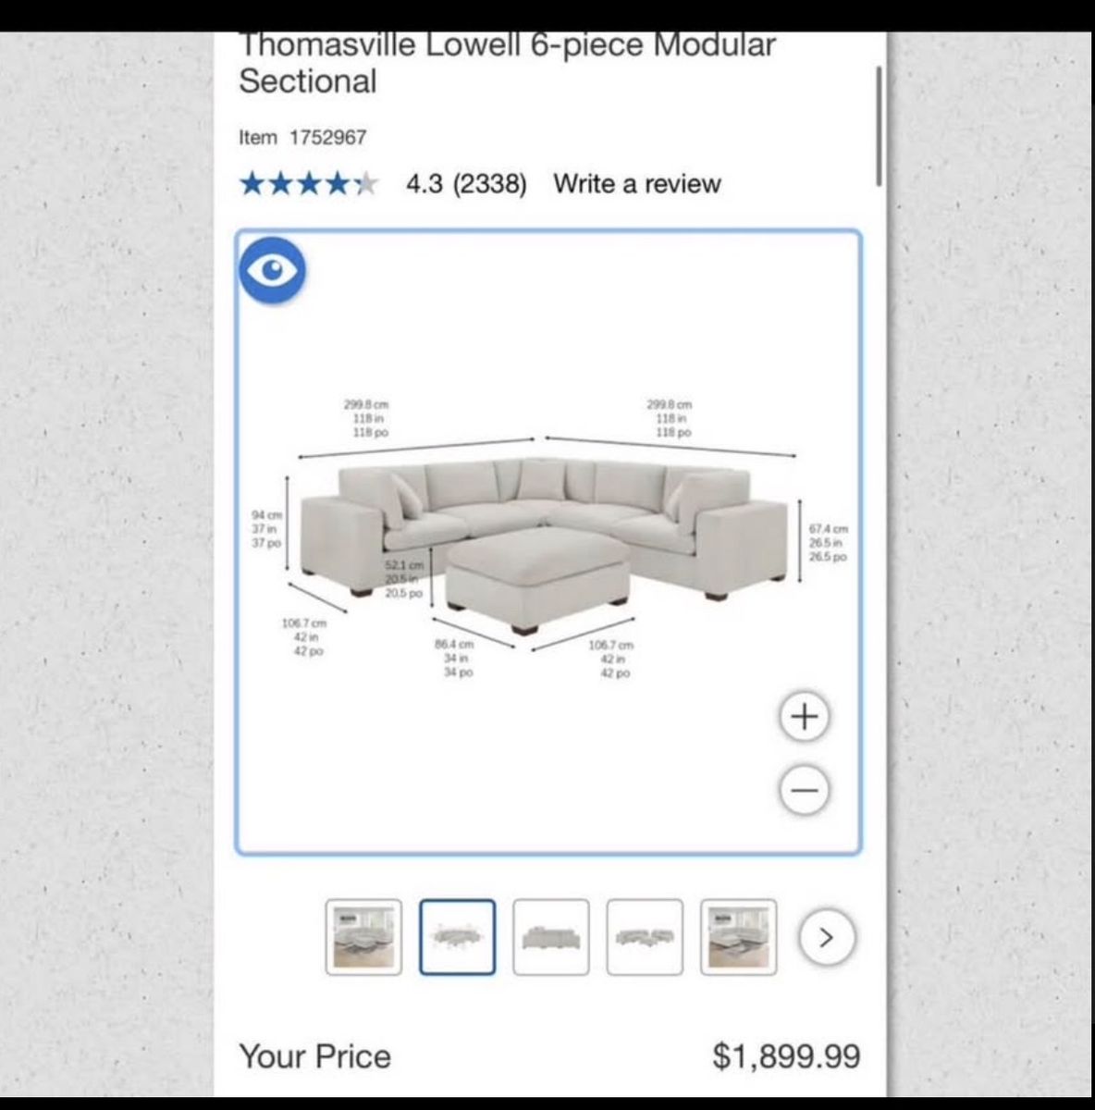1095x1110 pixels.
Task: Click the 4.3 (2338) rating count
Action: point(466,183)
